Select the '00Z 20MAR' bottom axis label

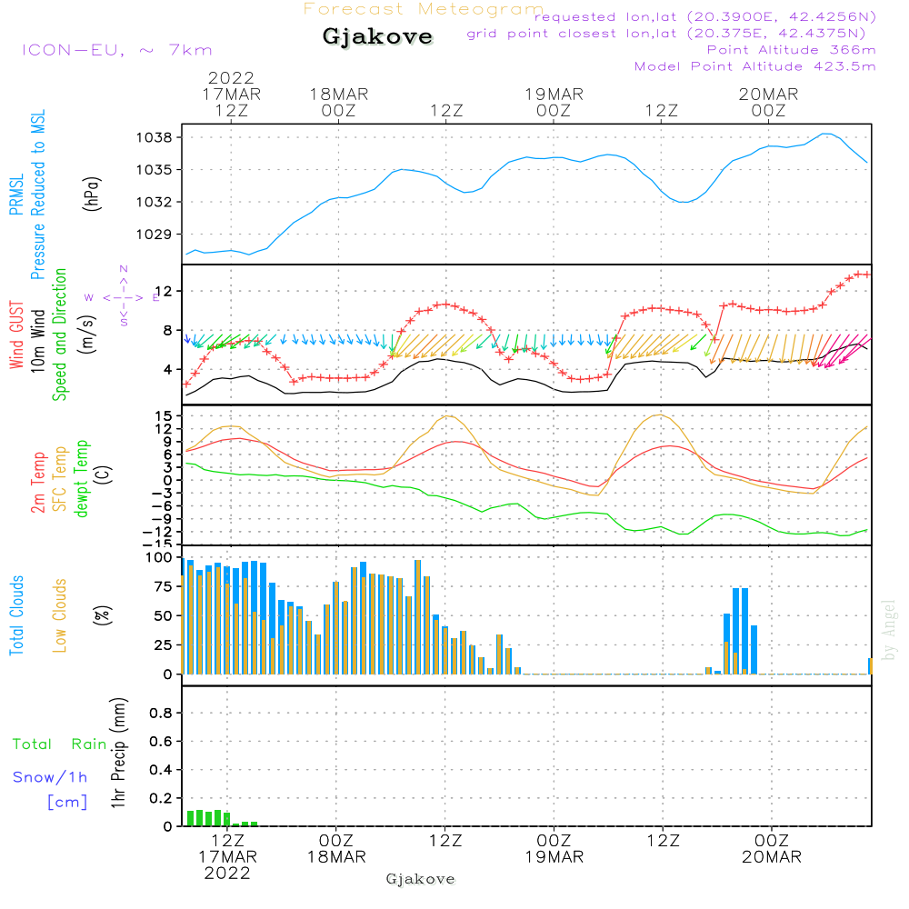pyautogui.click(x=772, y=849)
